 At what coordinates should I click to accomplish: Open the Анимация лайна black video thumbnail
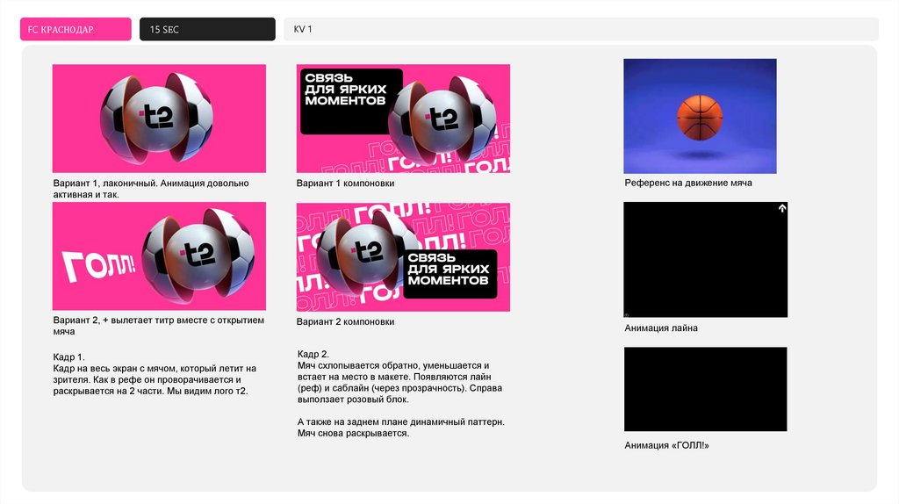coord(705,259)
